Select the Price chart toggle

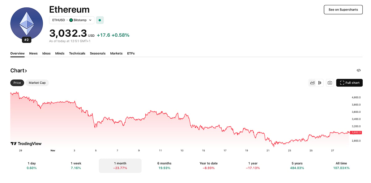(x=17, y=83)
